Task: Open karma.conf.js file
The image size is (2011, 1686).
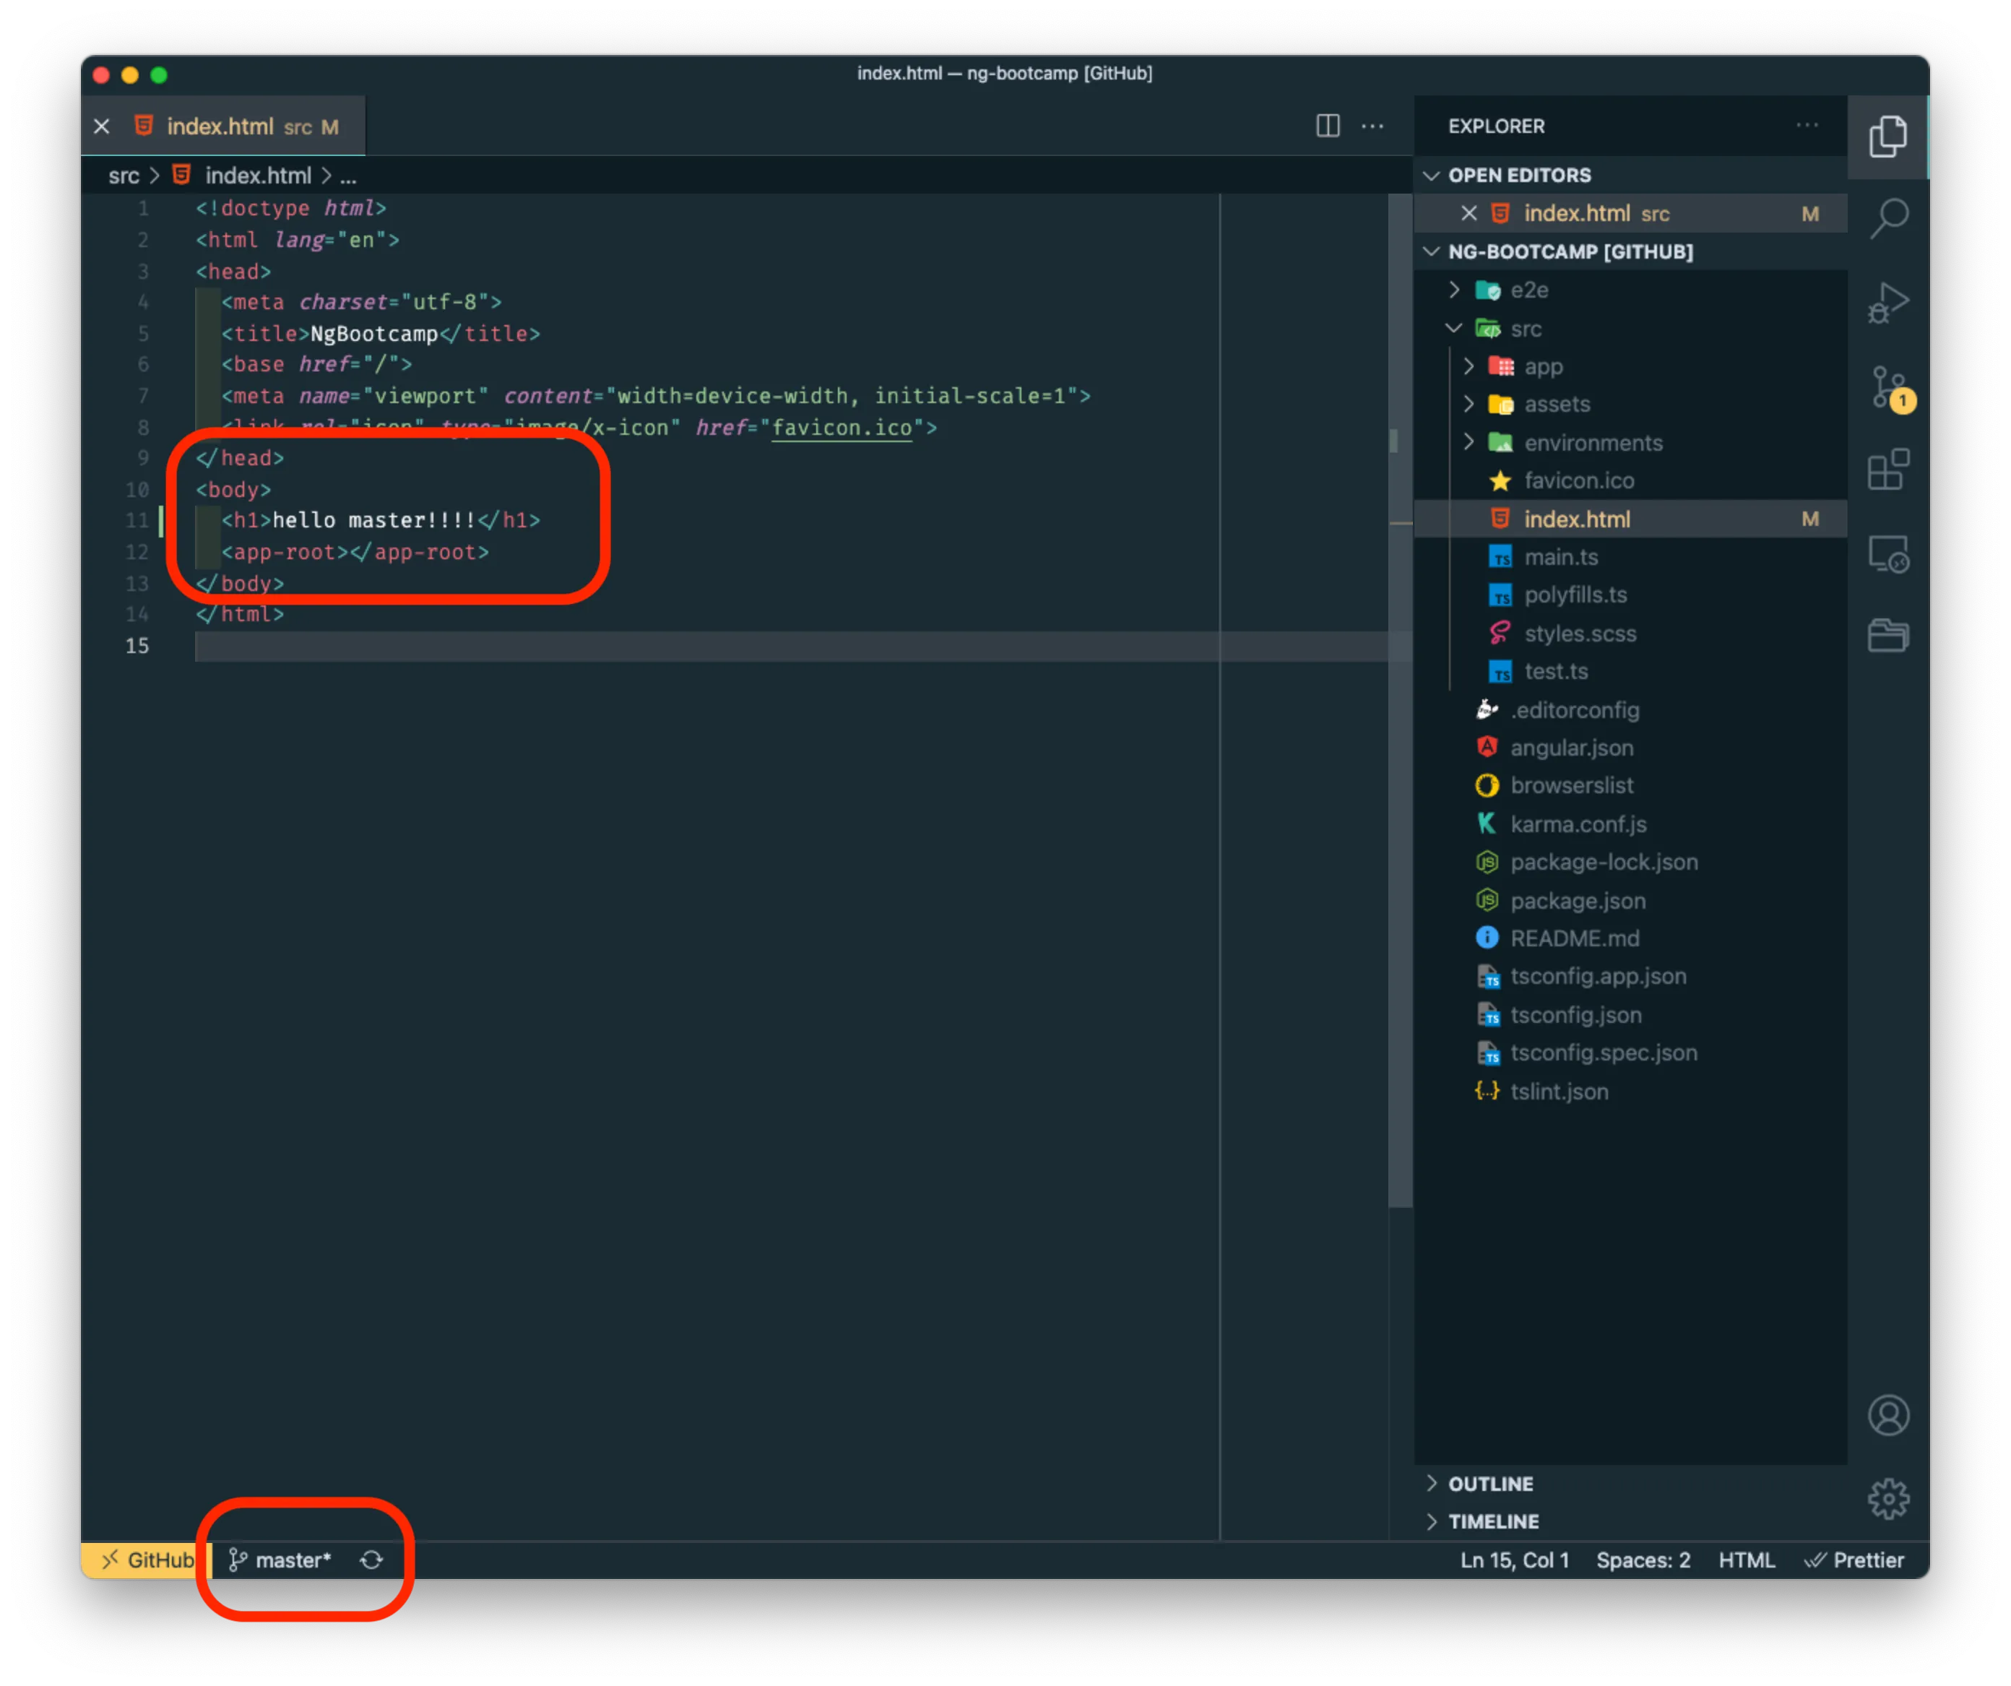Action: 1630,824
